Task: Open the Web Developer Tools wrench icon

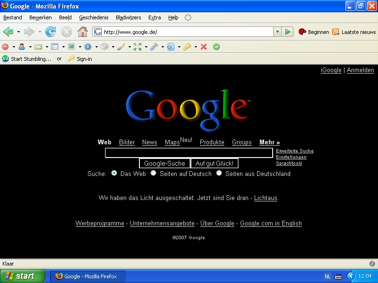Action: (x=154, y=47)
